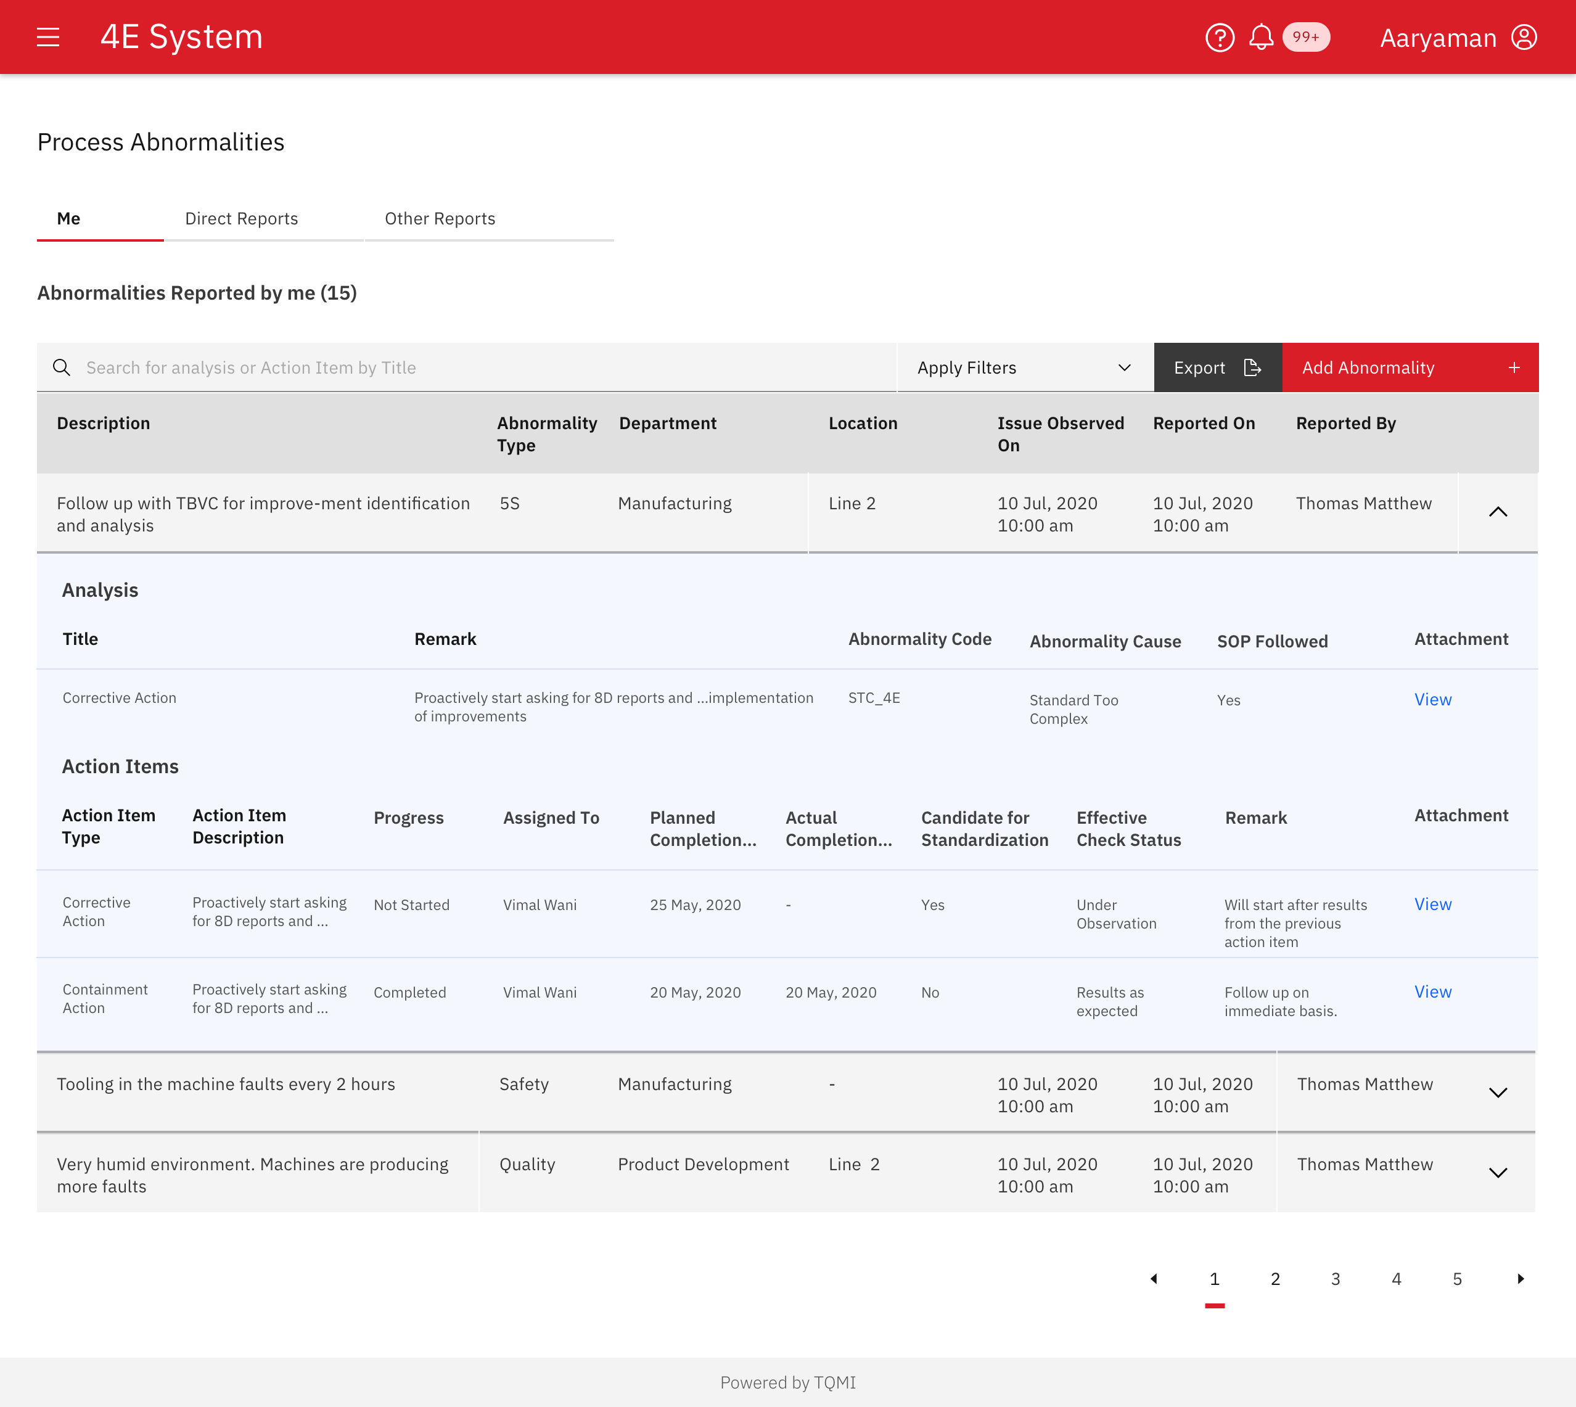
Task: Open the notifications bell icon
Action: click(x=1261, y=37)
